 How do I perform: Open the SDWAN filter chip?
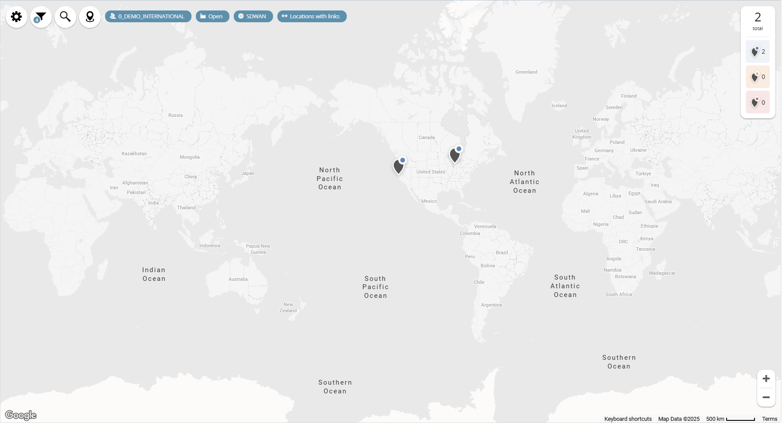[x=253, y=17]
